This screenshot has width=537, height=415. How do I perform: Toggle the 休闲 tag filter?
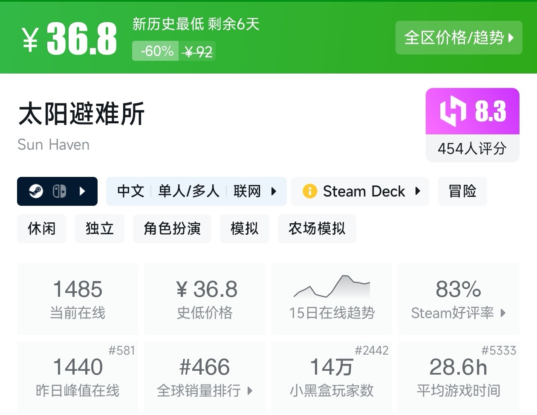(x=41, y=229)
